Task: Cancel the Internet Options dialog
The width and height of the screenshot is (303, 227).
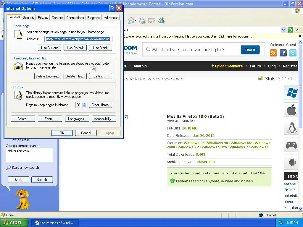Action: [x=86, y=133]
